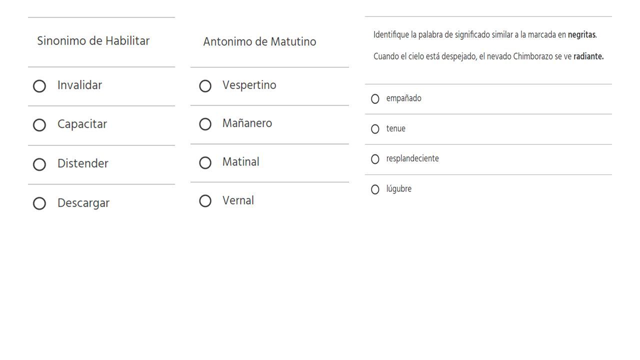Click the bold word radiante
The height and width of the screenshot is (360, 640).
(x=588, y=56)
